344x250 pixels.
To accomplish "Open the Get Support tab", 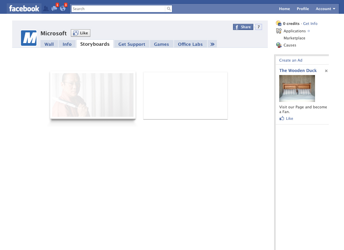I will coord(132,44).
